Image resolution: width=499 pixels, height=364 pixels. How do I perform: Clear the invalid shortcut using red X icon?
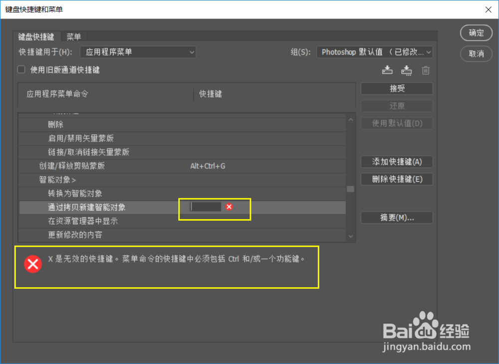click(x=229, y=206)
